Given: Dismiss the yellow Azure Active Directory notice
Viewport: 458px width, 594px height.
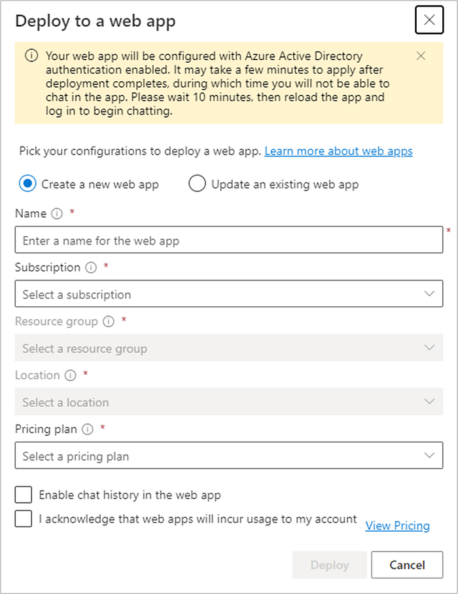Looking at the screenshot, I should click(x=421, y=56).
